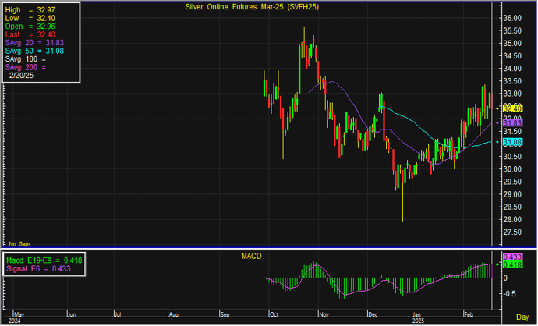Select the Signal E6 legend line

click(x=40, y=268)
